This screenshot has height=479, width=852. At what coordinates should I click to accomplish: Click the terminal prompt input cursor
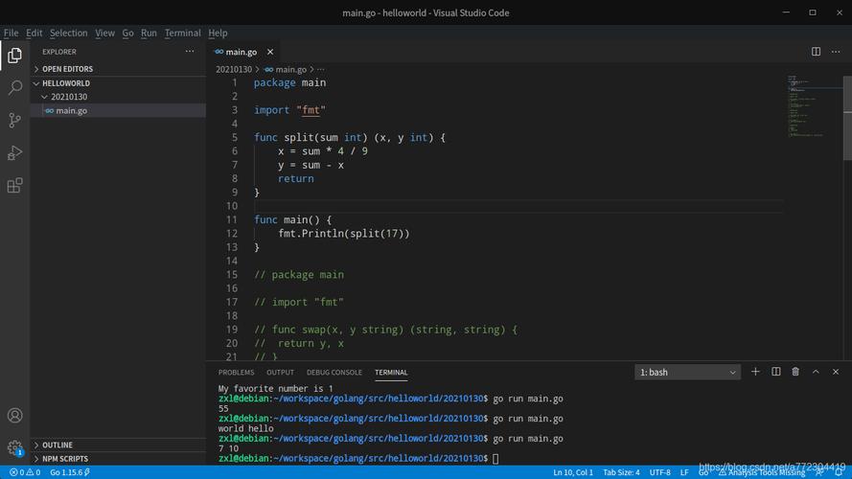coord(495,459)
